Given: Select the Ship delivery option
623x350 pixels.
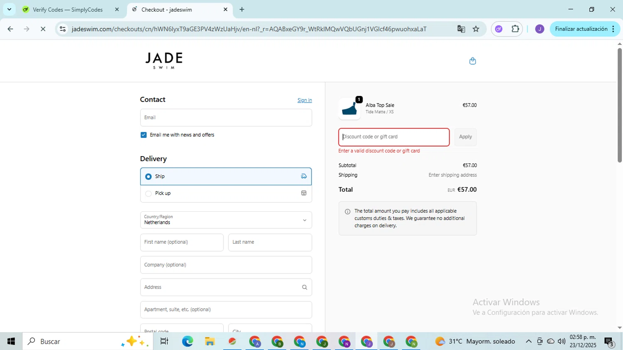Looking at the screenshot, I should pyautogui.click(x=226, y=176).
